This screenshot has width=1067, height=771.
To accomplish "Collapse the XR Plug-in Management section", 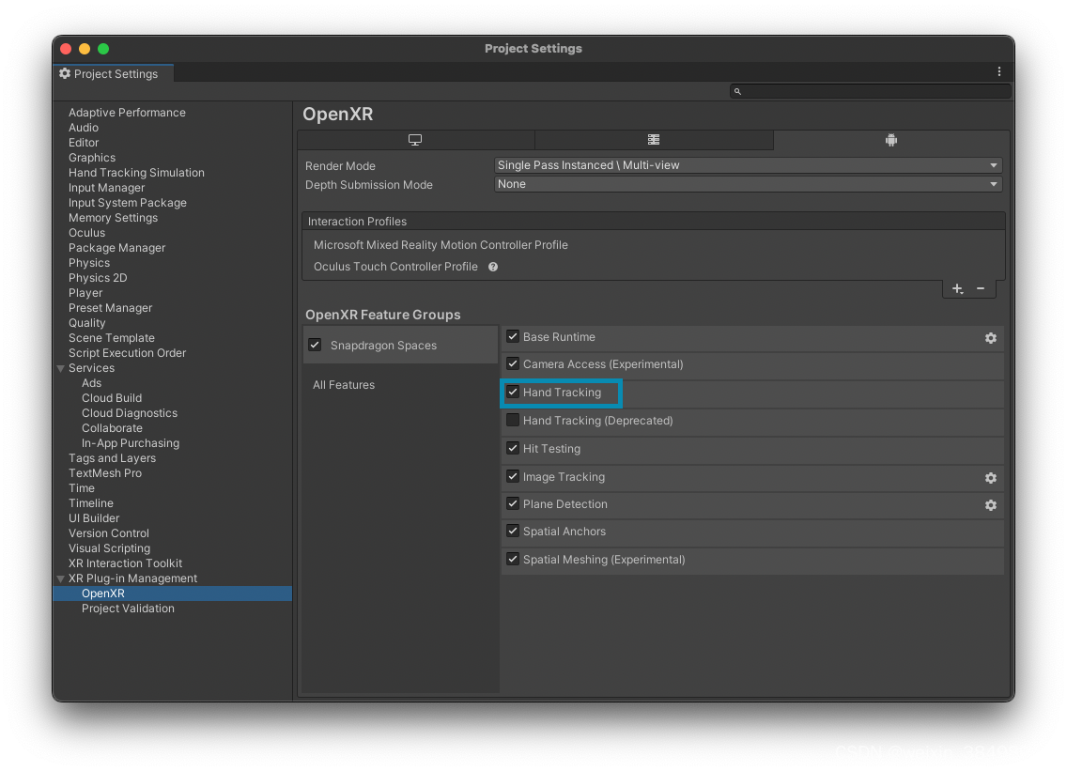I will 60,579.
